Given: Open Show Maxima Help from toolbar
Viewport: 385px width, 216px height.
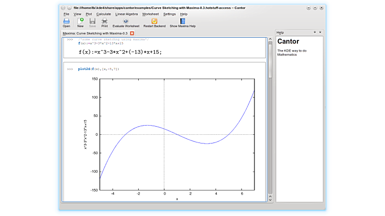Looking at the screenshot, I should point(183,22).
